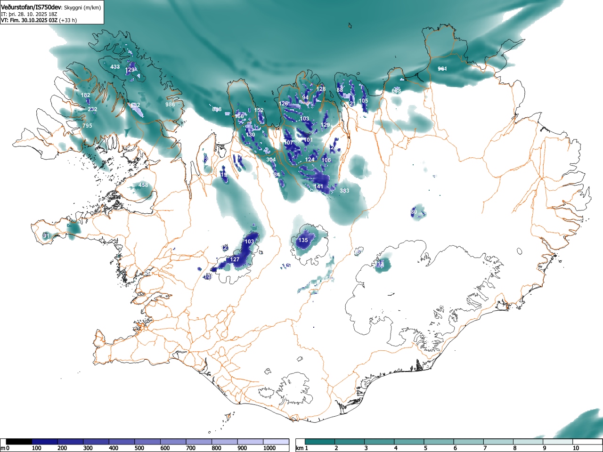
Task: Click the legend swatch between 500 and 600 m
Action: pyautogui.click(x=148, y=442)
